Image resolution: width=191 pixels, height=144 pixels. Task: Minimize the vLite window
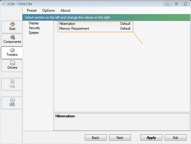167,4
